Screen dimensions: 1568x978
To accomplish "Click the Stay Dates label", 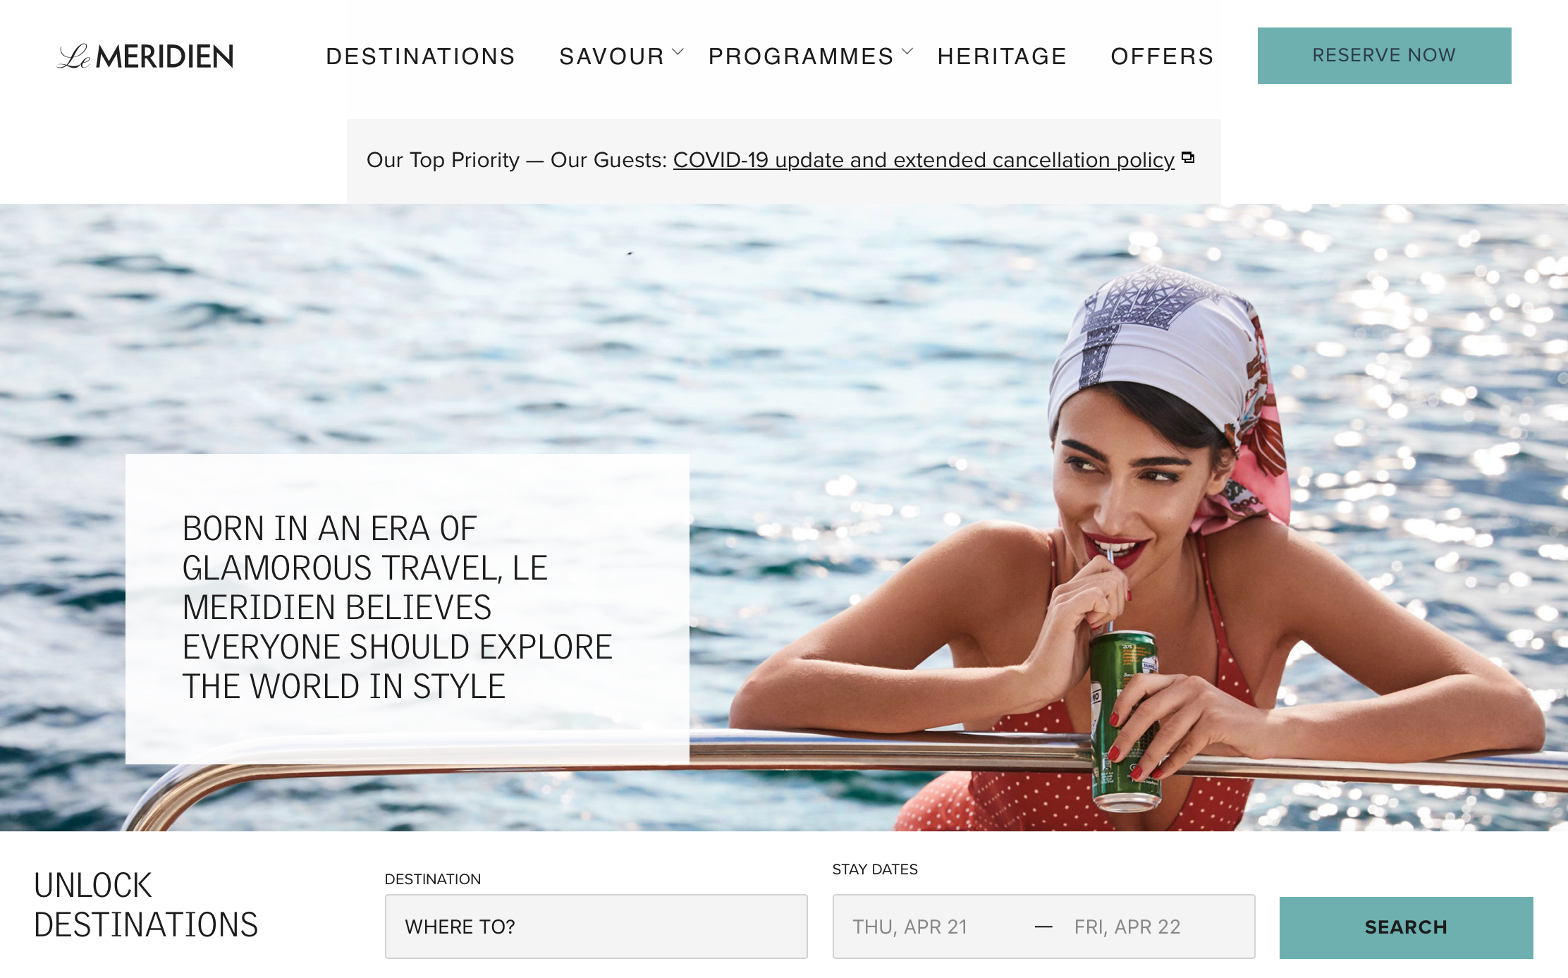I will [875, 869].
